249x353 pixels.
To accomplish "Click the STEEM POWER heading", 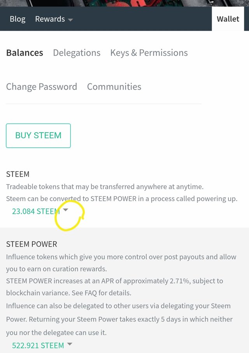I will click(32, 244).
